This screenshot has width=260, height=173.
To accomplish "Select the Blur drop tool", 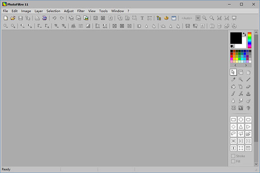I will [233, 101].
